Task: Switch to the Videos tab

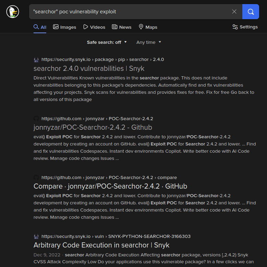Action: coord(94,27)
